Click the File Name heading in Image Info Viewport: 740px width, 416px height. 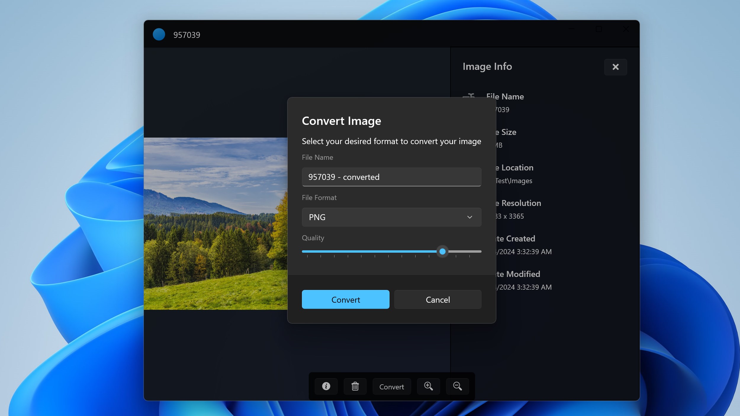[x=505, y=96]
